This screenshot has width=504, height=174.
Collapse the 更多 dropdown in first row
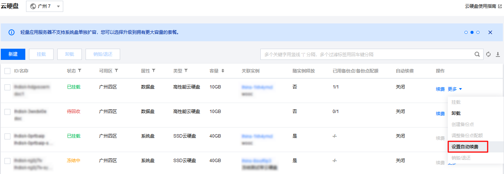[x=455, y=89]
